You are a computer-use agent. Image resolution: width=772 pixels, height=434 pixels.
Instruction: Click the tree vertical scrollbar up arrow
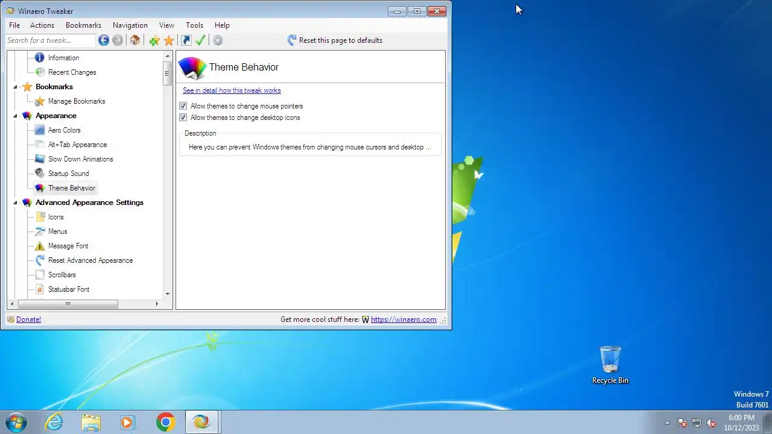168,56
